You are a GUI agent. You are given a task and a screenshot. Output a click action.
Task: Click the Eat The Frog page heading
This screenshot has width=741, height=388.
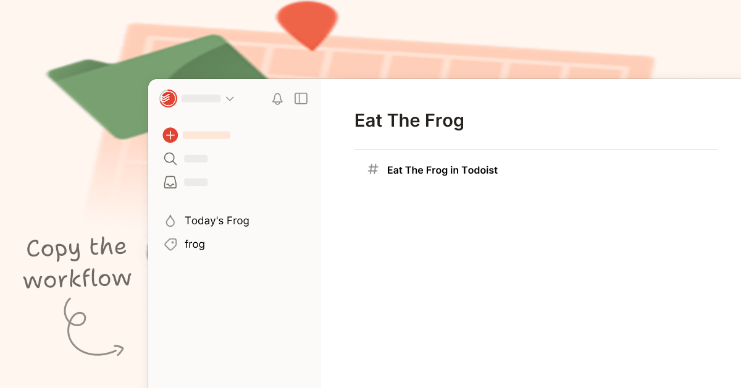(409, 120)
